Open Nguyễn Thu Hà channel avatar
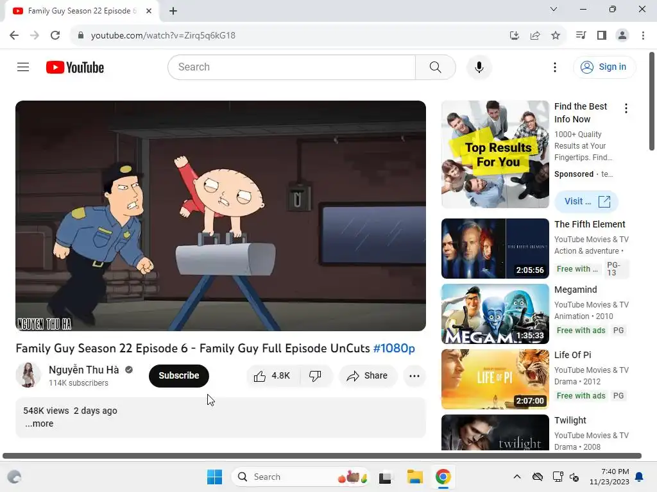 [28, 375]
